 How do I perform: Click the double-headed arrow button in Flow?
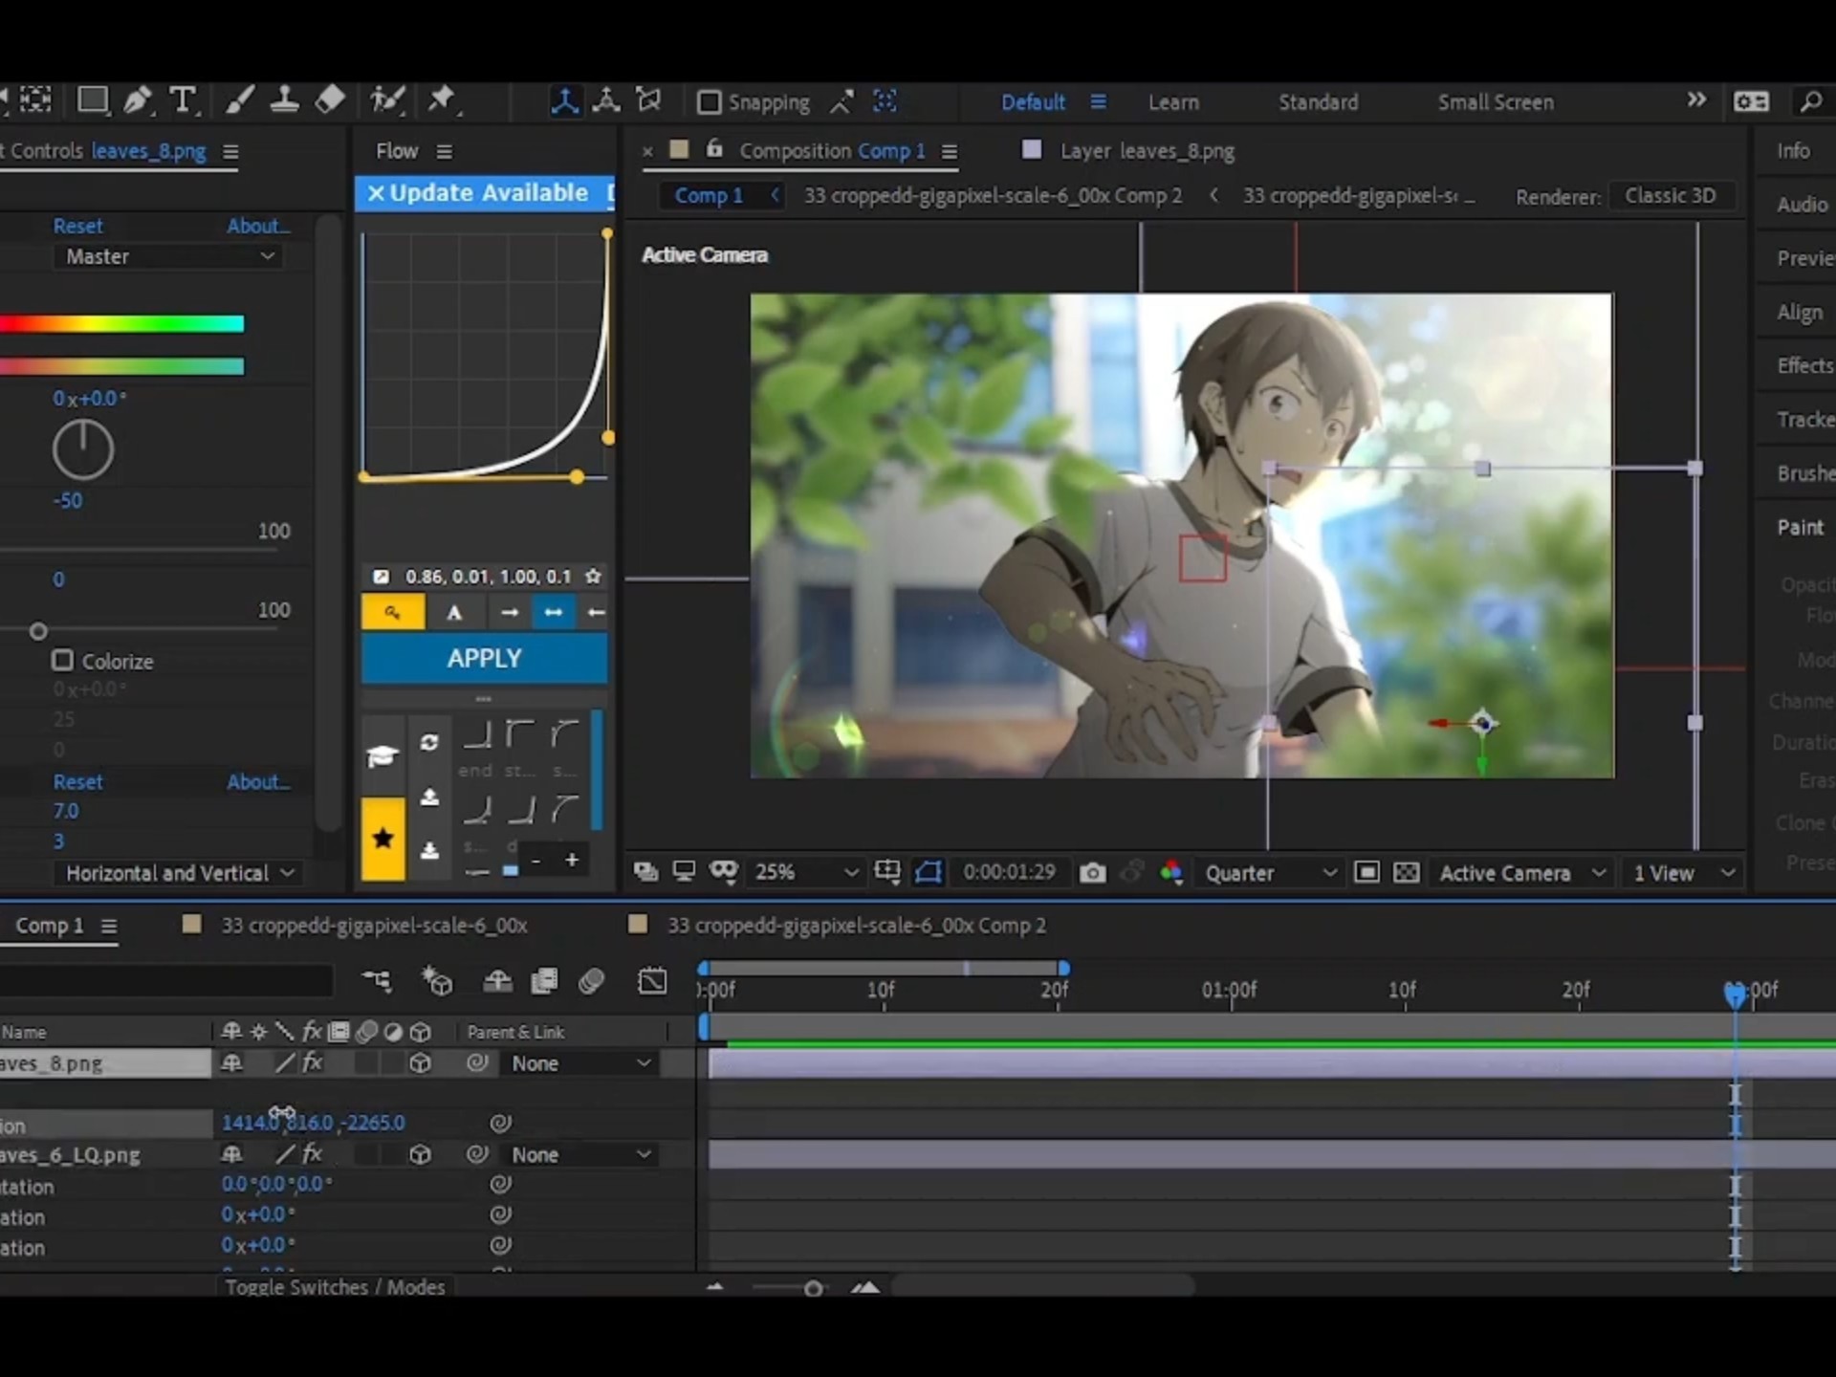click(x=553, y=612)
